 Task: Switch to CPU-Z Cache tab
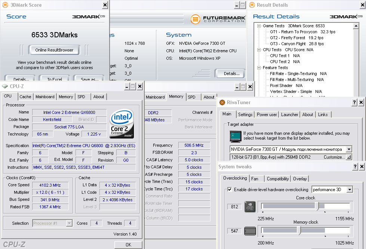coord(25,97)
